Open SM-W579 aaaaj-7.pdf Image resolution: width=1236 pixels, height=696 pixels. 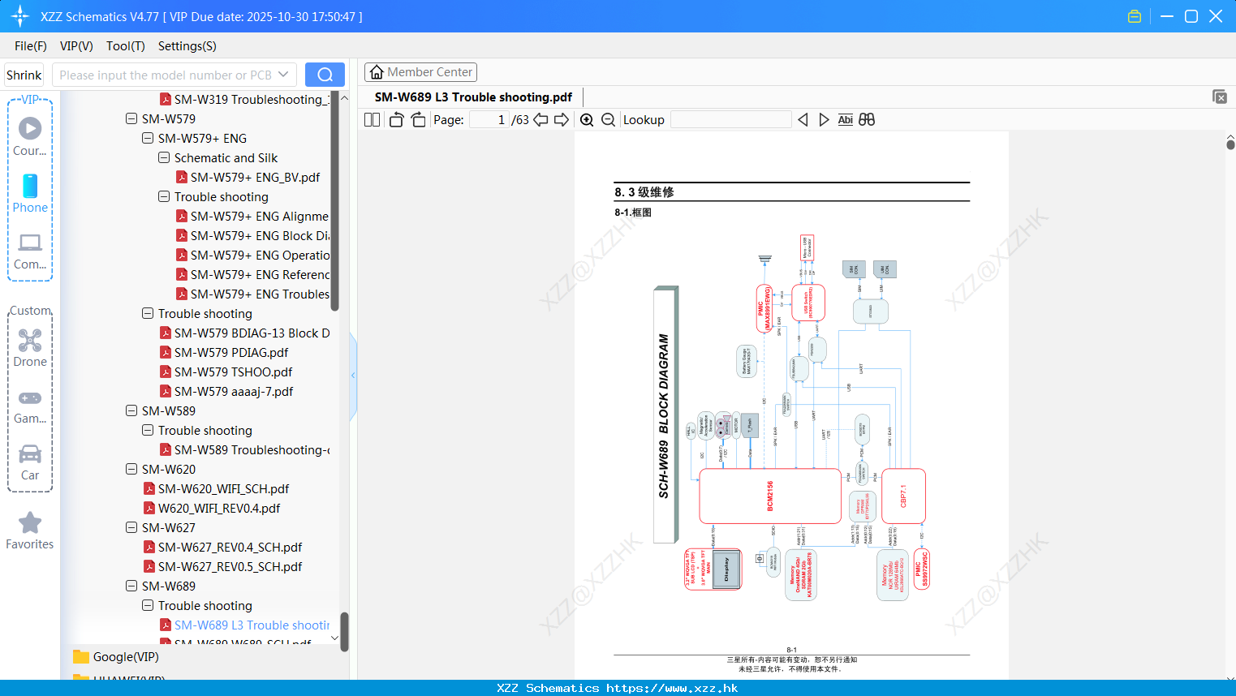[226, 392]
